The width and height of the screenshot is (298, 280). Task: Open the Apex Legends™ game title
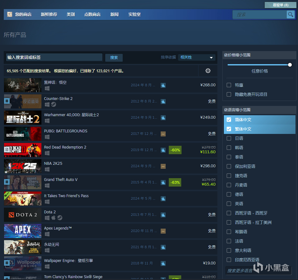pos(58,228)
